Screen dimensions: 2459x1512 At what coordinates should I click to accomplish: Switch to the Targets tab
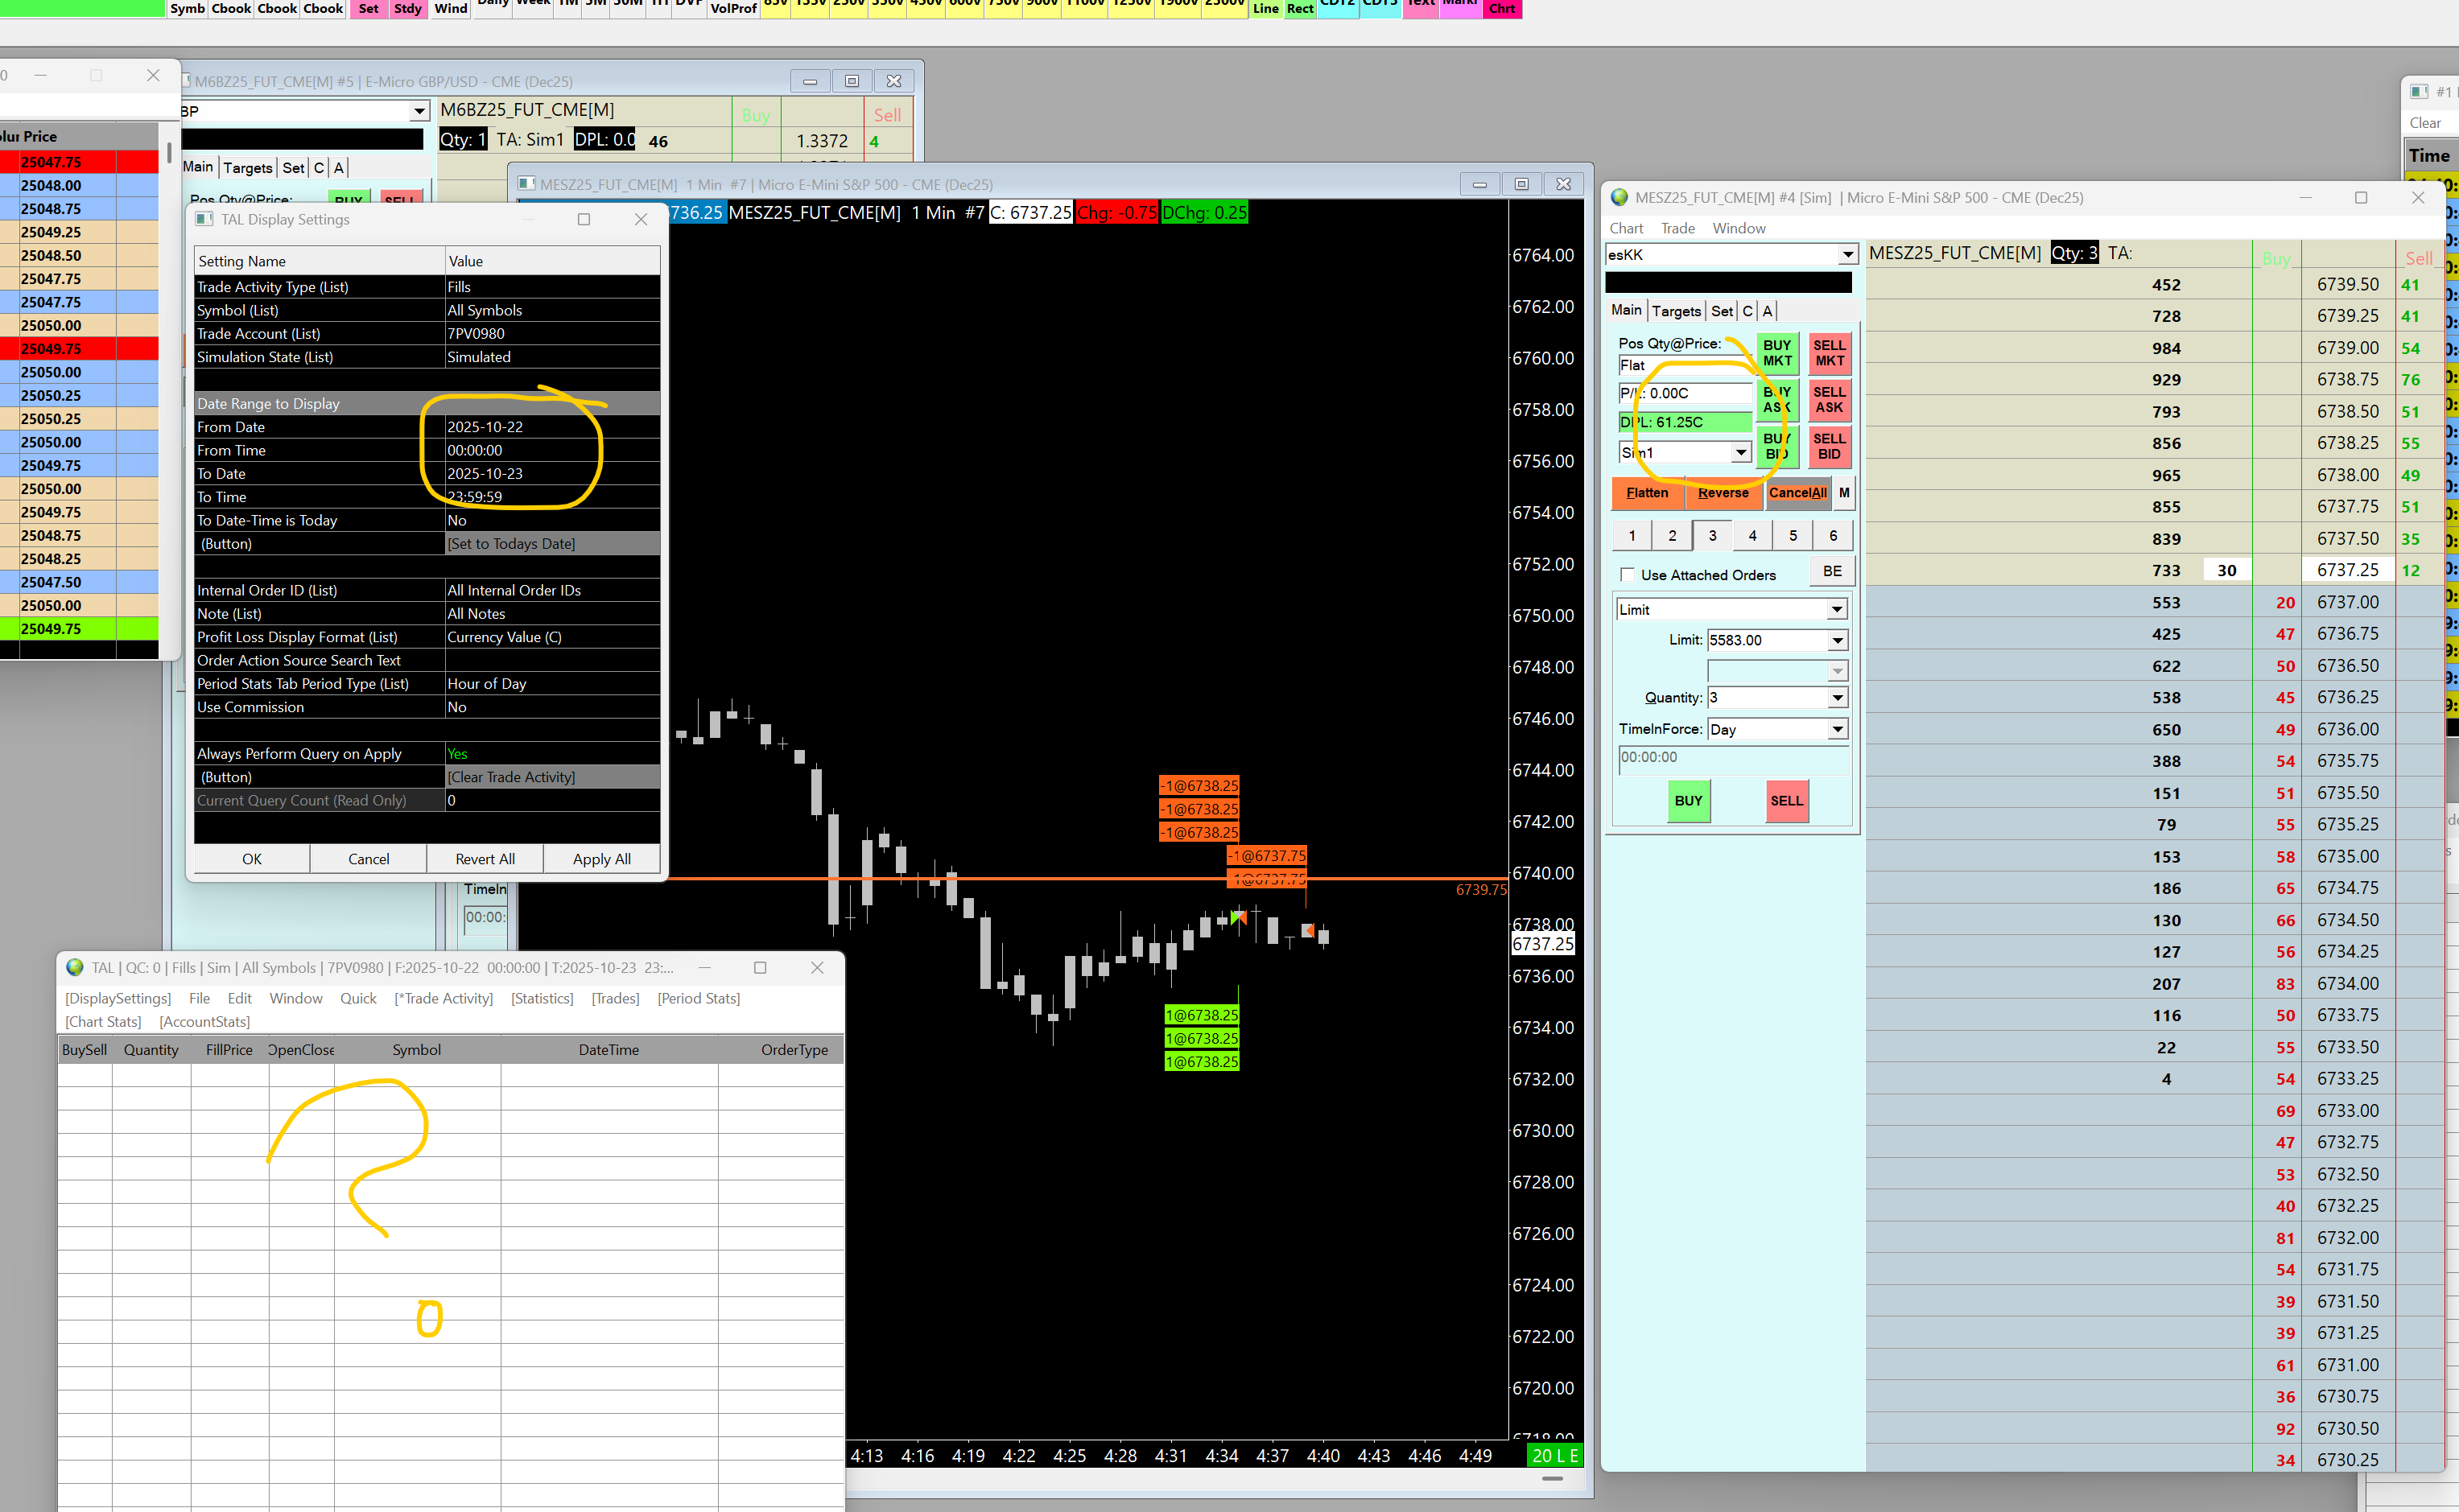click(1676, 311)
